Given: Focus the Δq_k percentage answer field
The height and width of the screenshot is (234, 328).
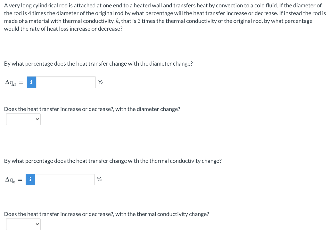Looking at the screenshot, I should (x=65, y=179).
